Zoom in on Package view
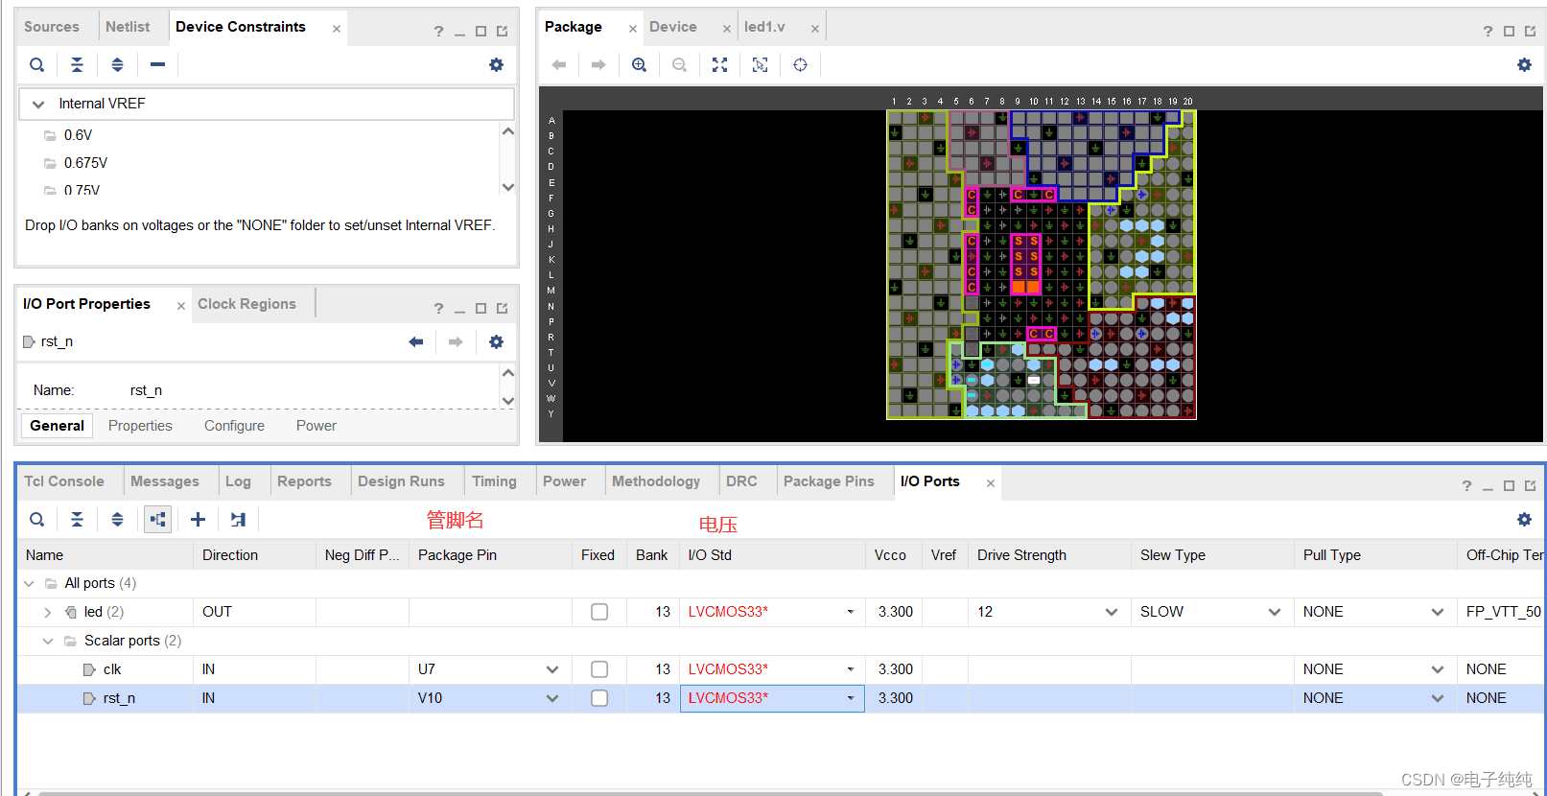This screenshot has height=796, width=1547. (x=639, y=65)
